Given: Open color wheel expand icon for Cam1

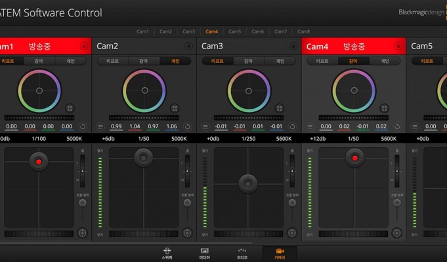Looking at the screenshot, I should [x=70, y=108].
